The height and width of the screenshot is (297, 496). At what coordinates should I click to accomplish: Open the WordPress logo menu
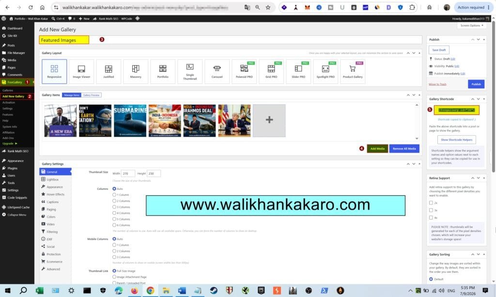[x=4, y=19]
